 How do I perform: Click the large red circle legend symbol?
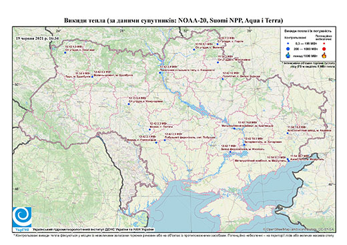(x=324, y=49)
